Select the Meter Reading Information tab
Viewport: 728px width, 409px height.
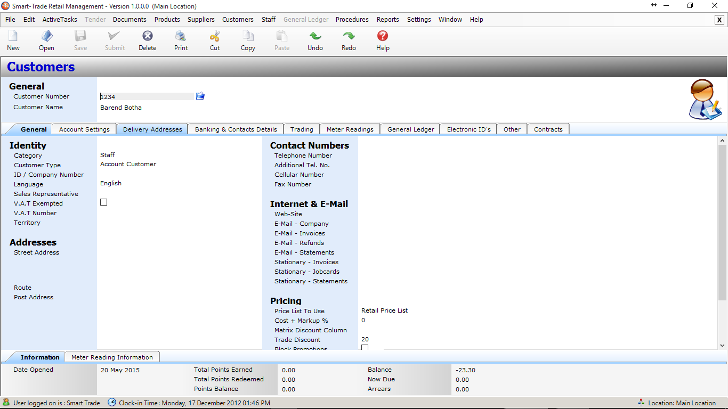[112, 357]
